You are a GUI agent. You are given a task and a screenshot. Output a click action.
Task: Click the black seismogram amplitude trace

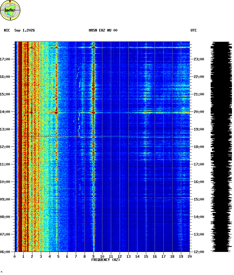point(221,147)
